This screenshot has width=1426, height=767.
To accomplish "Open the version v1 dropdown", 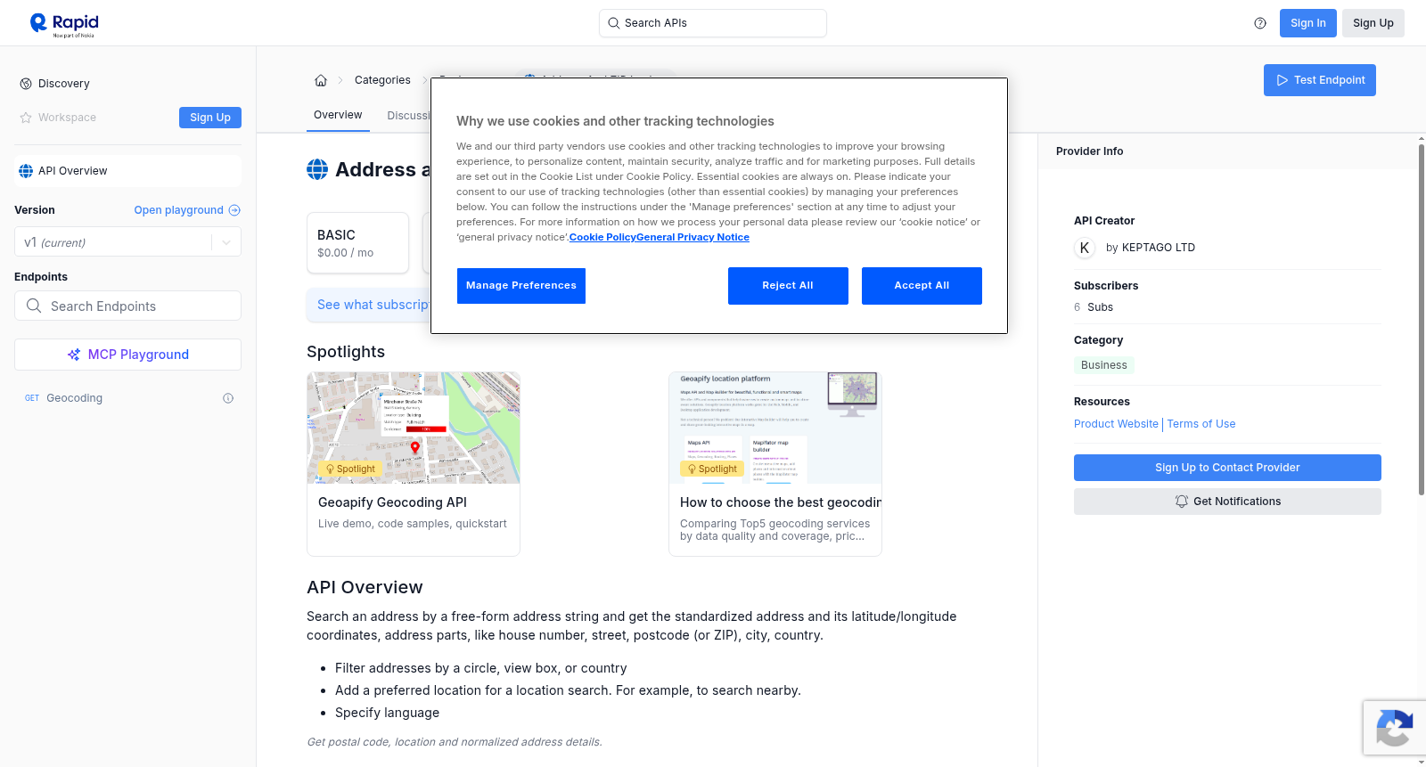I will click(x=127, y=242).
